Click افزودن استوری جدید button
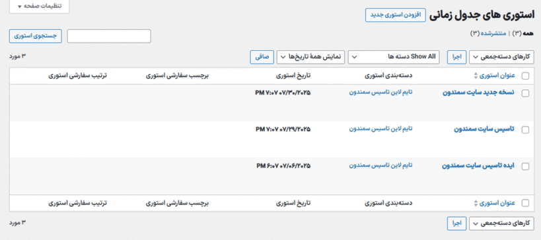 tap(396, 16)
